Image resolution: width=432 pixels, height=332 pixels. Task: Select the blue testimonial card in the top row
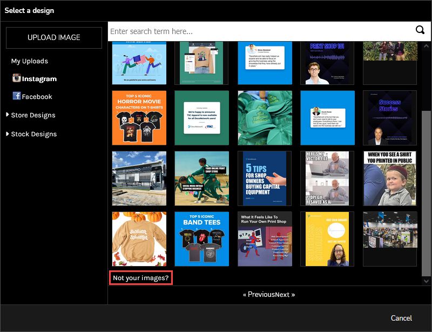pos(265,63)
